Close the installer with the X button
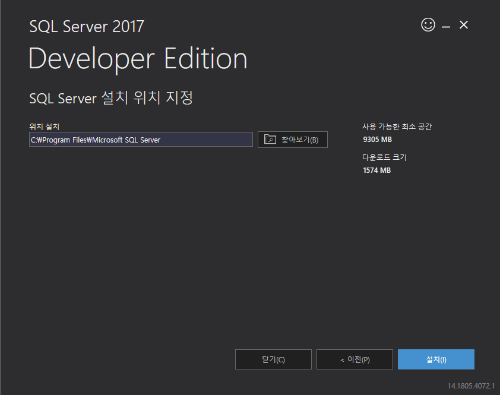Image resolution: width=500 pixels, height=395 pixels. (464, 25)
